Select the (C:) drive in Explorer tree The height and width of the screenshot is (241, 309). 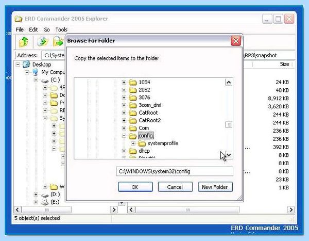point(55,80)
